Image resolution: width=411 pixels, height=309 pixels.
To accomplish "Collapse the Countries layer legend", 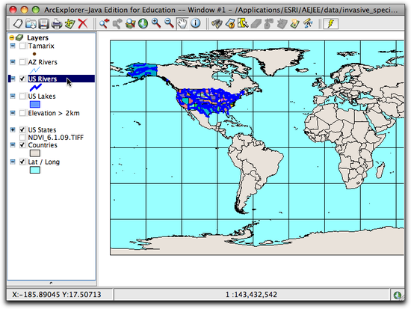I will (13, 145).
